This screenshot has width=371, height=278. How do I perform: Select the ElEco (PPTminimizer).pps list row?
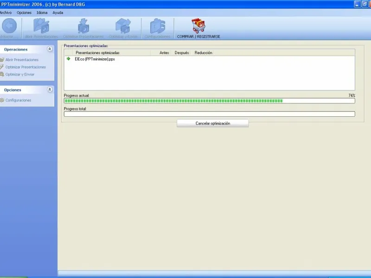tap(210, 59)
